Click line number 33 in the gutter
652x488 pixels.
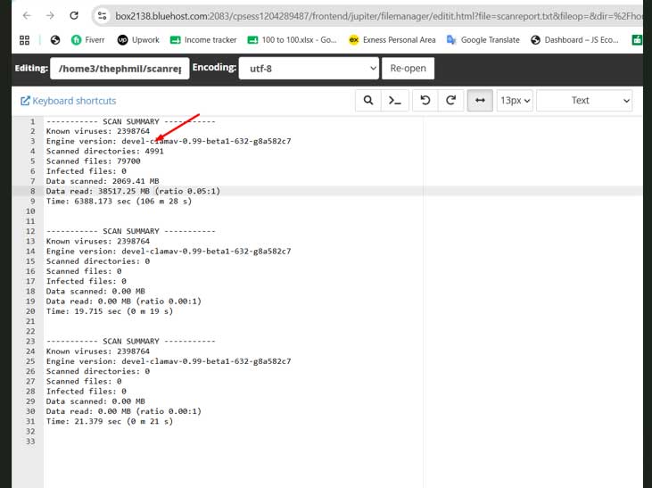[30, 441]
